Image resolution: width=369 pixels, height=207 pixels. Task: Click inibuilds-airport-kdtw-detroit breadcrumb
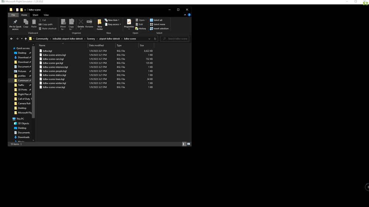point(68,39)
